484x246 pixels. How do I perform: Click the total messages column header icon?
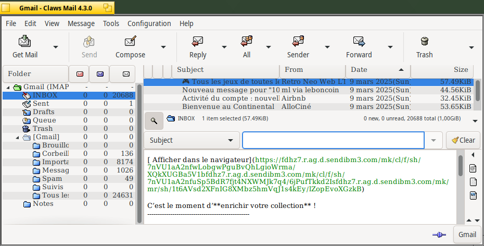126,74
